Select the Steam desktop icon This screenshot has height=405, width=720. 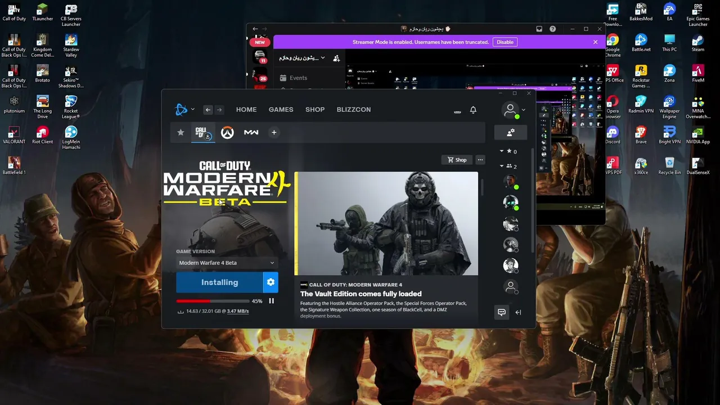698,43
